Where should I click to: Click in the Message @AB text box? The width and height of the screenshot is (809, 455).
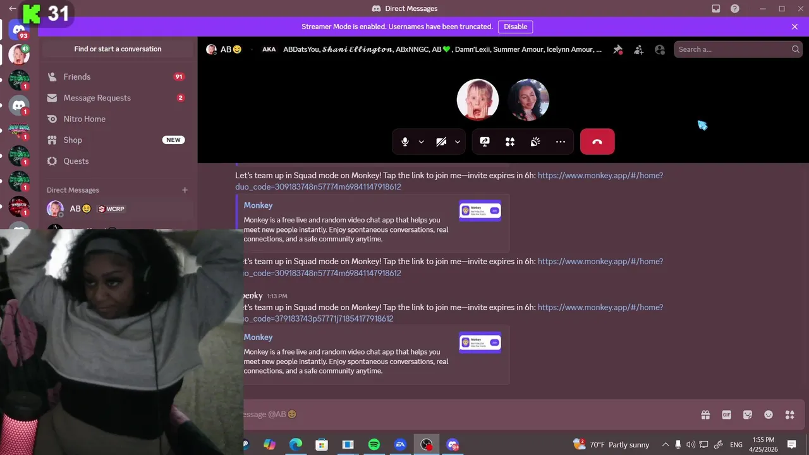[x=468, y=415]
